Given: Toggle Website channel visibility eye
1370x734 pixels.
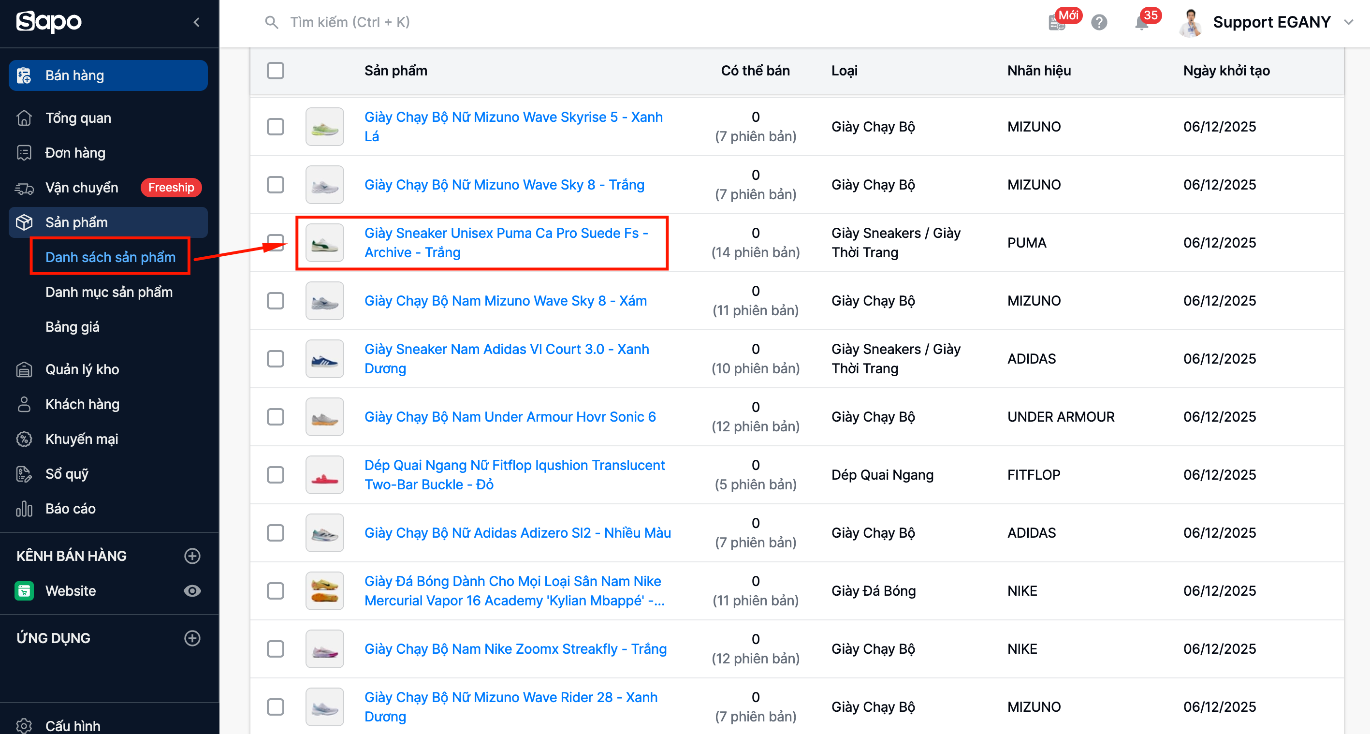Looking at the screenshot, I should [x=192, y=590].
